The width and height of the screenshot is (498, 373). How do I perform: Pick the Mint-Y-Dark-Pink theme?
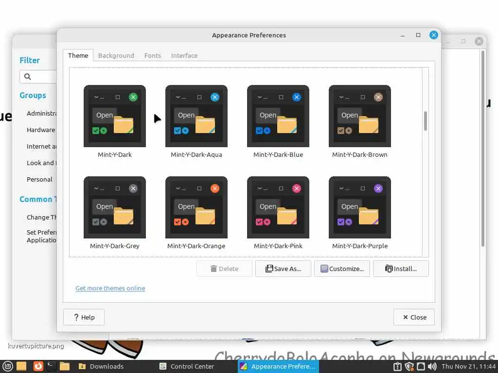[x=278, y=207]
